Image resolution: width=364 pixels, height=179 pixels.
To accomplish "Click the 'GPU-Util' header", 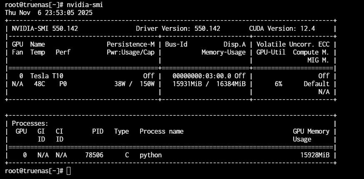I will point(271,52).
